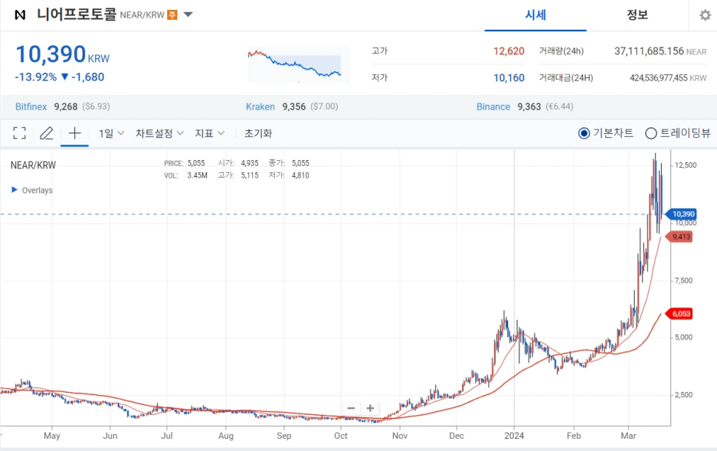Viewport: 717px width, 451px height.
Task: Click the VOL 3.45M readout
Action: [x=185, y=175]
